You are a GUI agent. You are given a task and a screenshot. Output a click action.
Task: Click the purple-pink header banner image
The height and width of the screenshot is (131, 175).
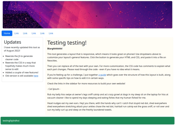pyautogui.click(x=87, y=15)
